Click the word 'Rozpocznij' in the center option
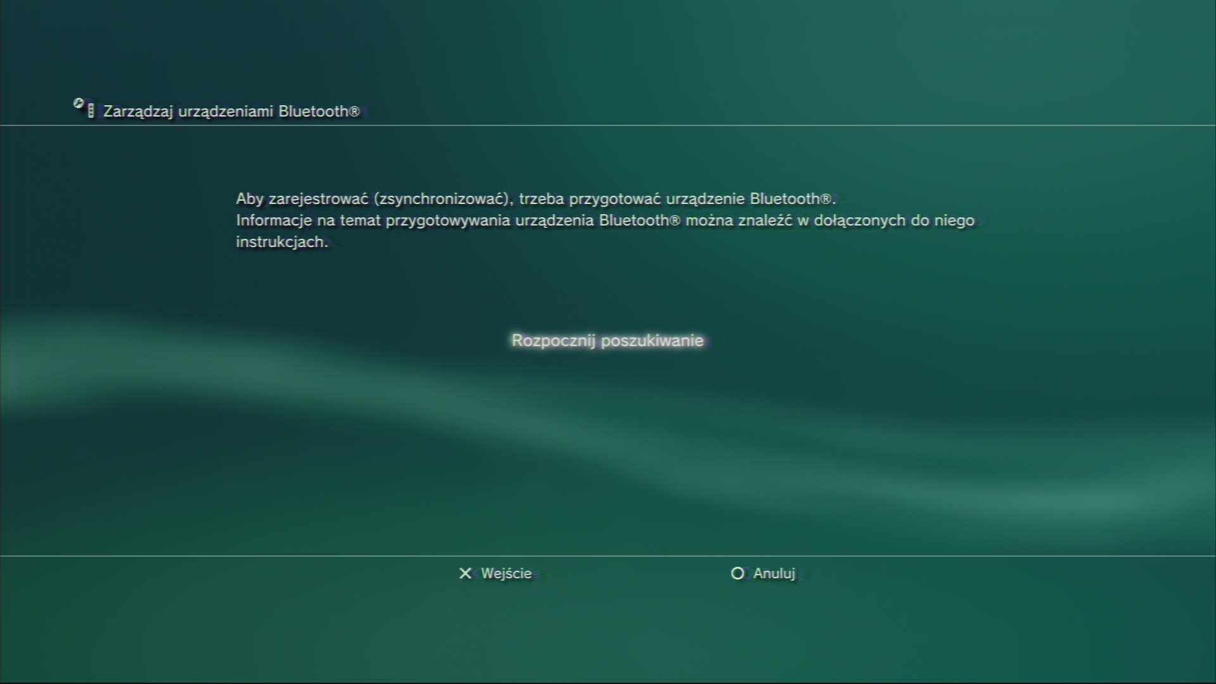Viewport: 1216px width, 684px height. (553, 341)
